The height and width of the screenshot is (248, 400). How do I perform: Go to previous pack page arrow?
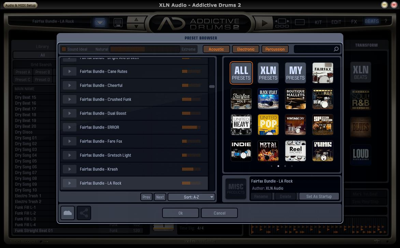pos(271,166)
